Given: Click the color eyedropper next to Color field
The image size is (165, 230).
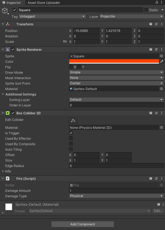Looking at the screenshot, I should pyautogui.click(x=162, y=61).
